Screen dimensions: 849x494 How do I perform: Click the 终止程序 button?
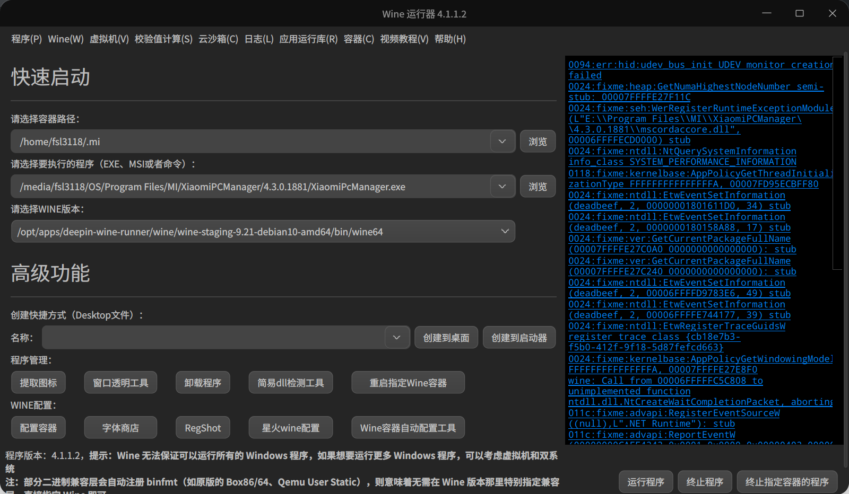705,482
